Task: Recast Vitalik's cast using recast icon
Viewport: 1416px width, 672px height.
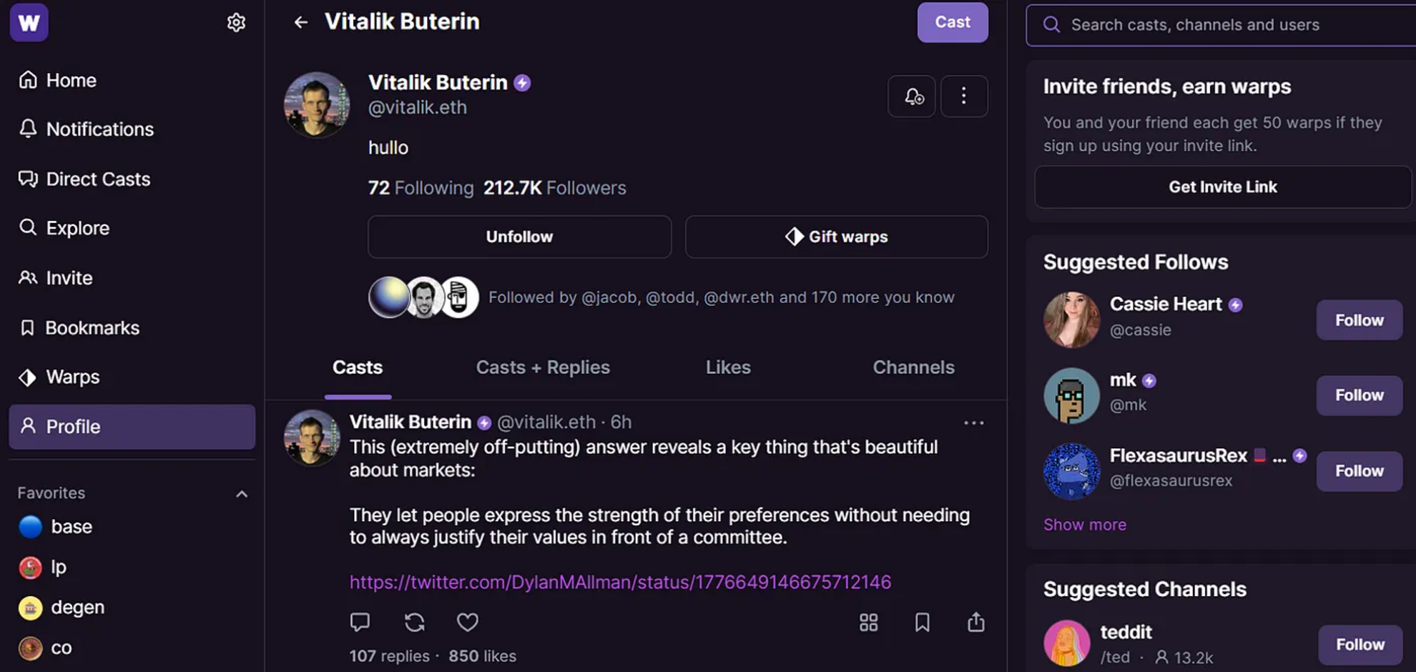Action: click(415, 622)
